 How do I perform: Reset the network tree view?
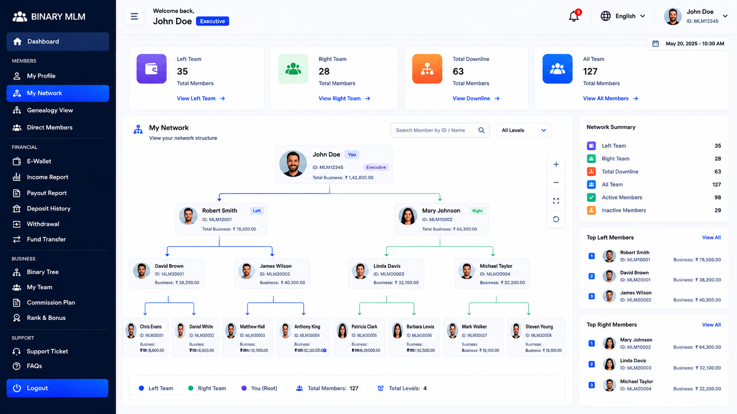tap(556, 219)
